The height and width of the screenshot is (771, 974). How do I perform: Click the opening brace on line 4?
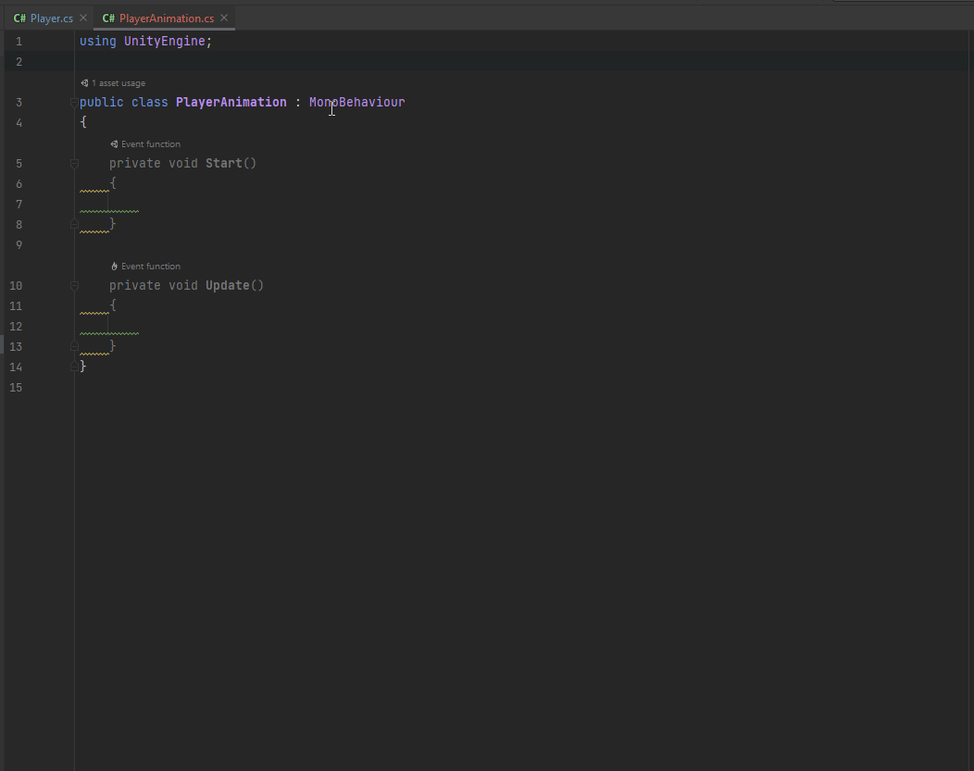pyautogui.click(x=83, y=122)
